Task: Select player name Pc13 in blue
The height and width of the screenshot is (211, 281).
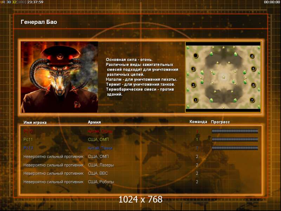Action: [28, 148]
